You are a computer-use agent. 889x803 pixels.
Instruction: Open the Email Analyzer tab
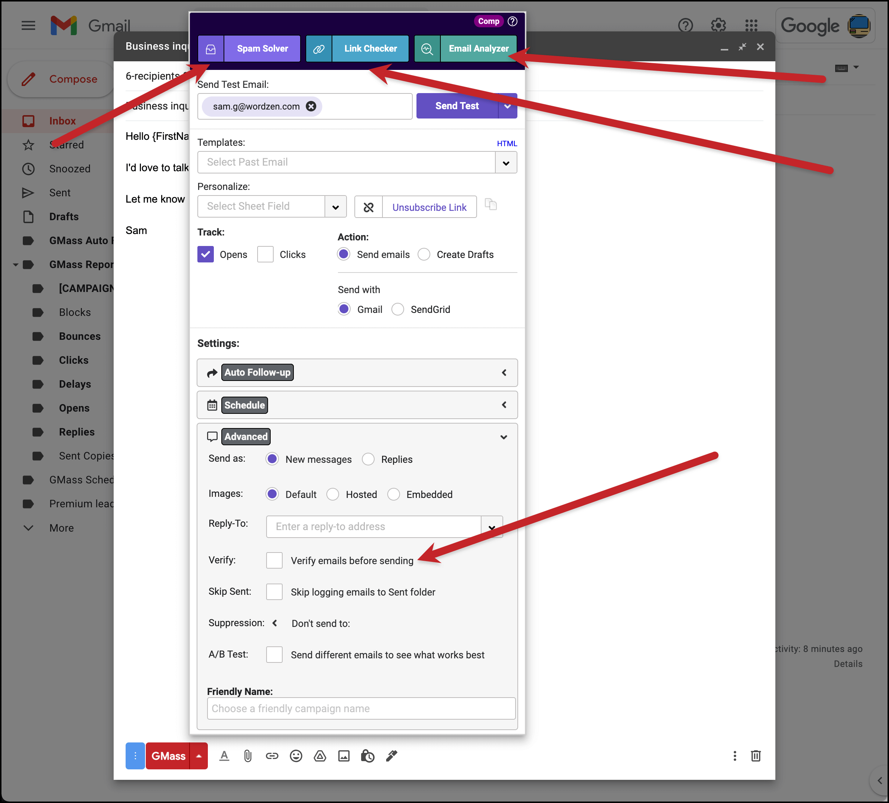[x=479, y=49]
